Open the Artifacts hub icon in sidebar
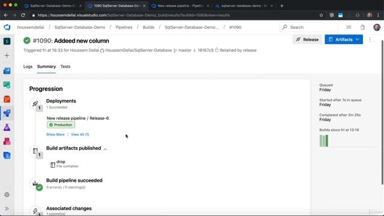 coord(7,142)
